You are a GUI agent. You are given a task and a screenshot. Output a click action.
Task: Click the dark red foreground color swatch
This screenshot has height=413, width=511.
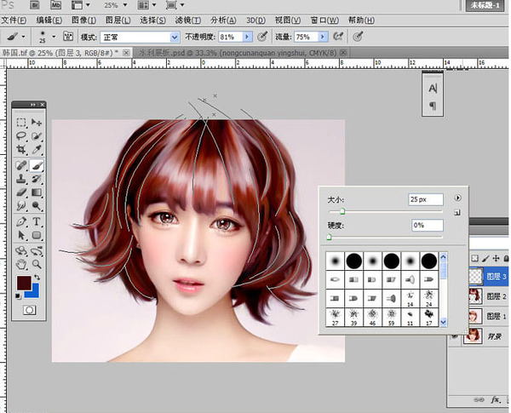[x=23, y=284]
